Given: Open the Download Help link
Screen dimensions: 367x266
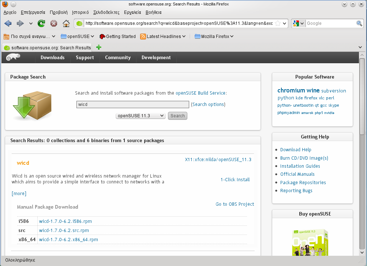Looking at the screenshot, I should (x=296, y=149).
